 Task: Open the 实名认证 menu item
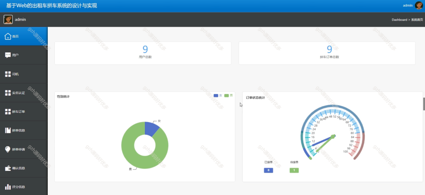click(24, 93)
